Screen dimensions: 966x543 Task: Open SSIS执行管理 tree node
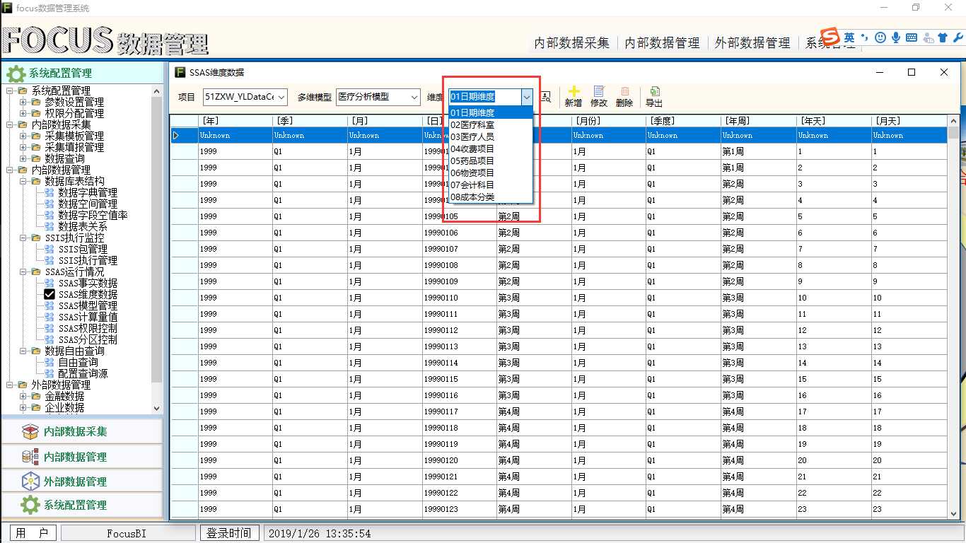88,260
